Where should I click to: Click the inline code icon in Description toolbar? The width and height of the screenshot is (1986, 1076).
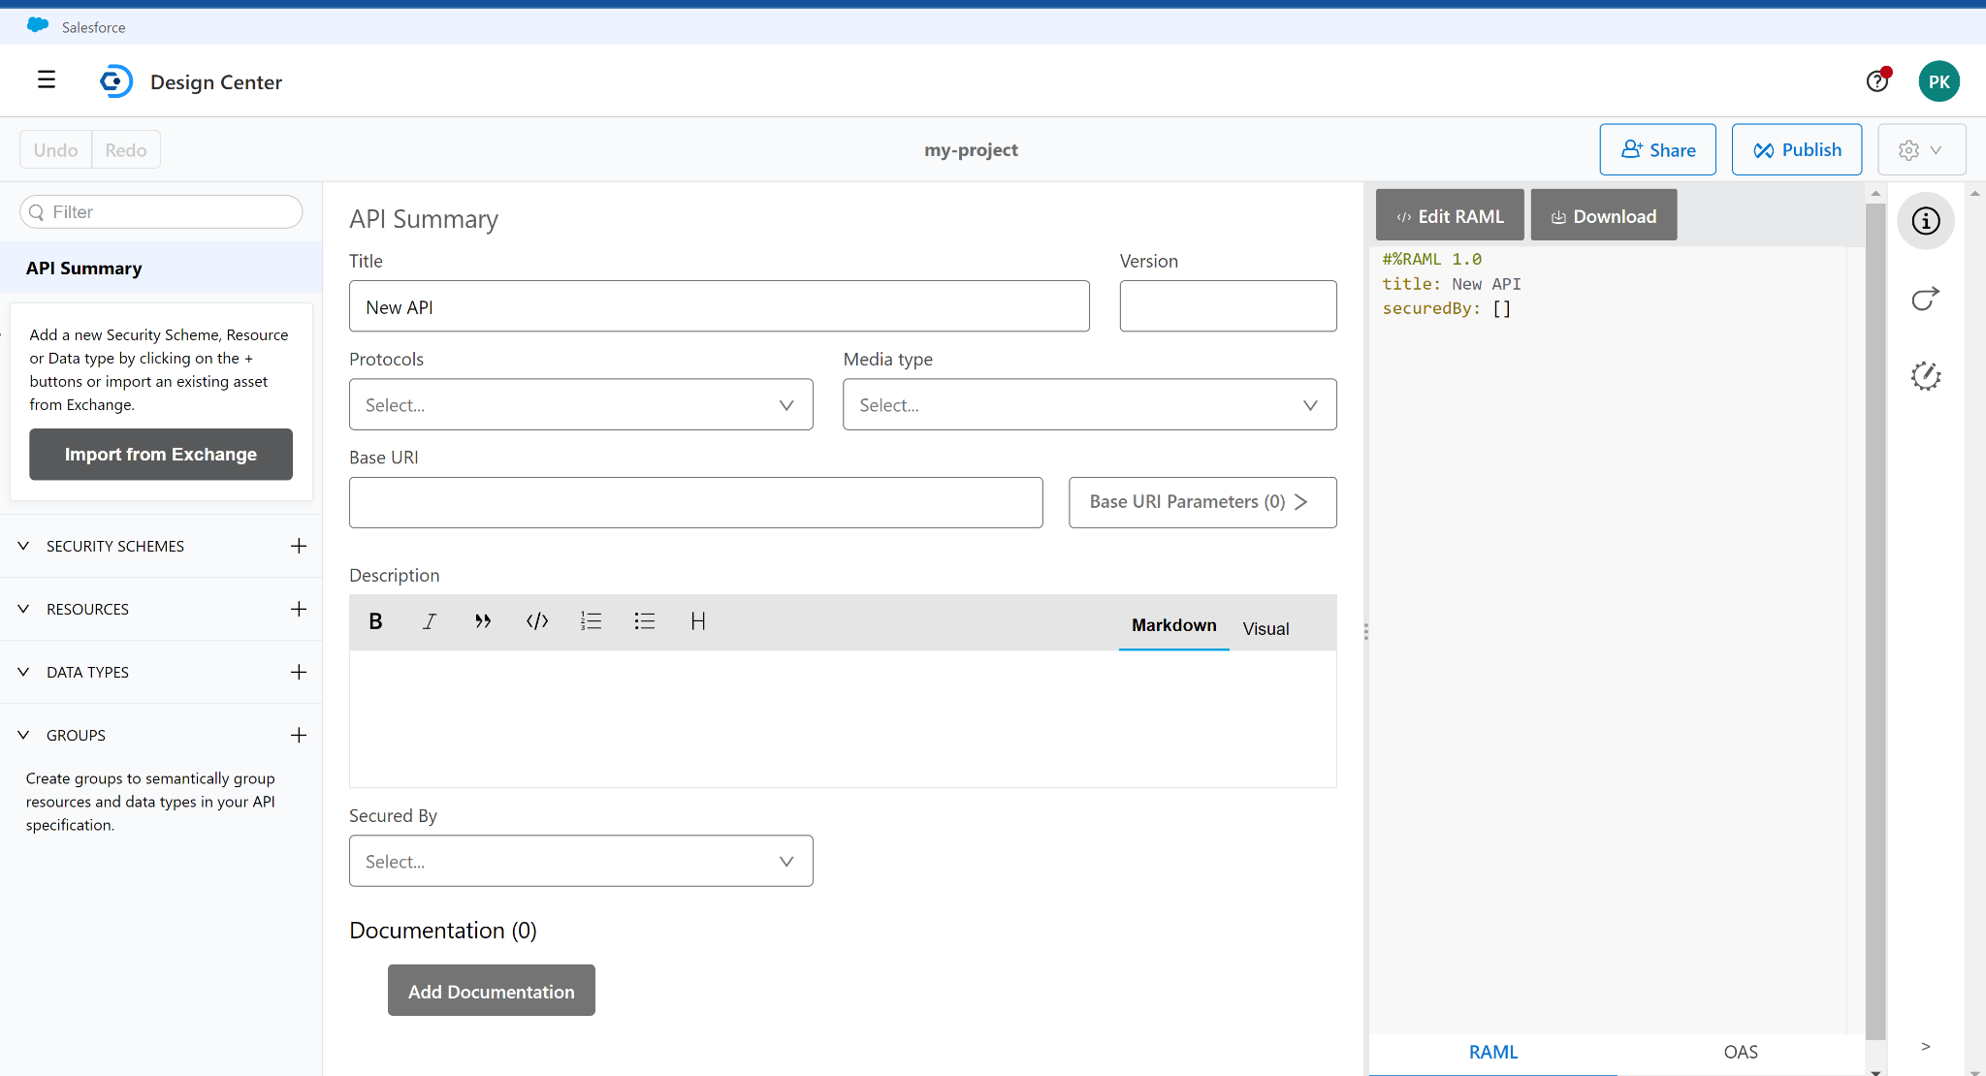coord(538,620)
